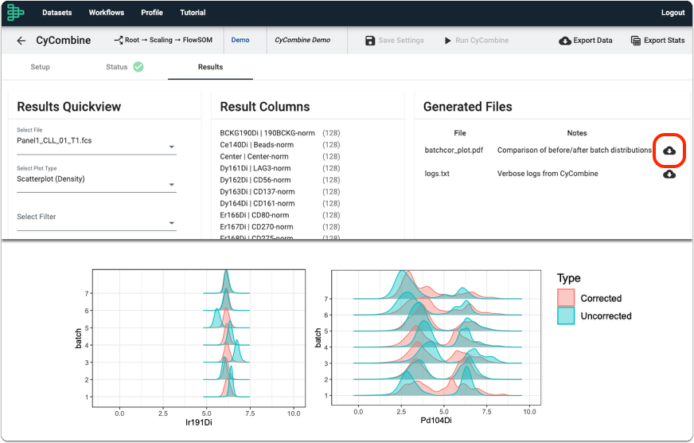Click the Export Stats table icon
This screenshot has width=694, height=443.
pyautogui.click(x=636, y=41)
